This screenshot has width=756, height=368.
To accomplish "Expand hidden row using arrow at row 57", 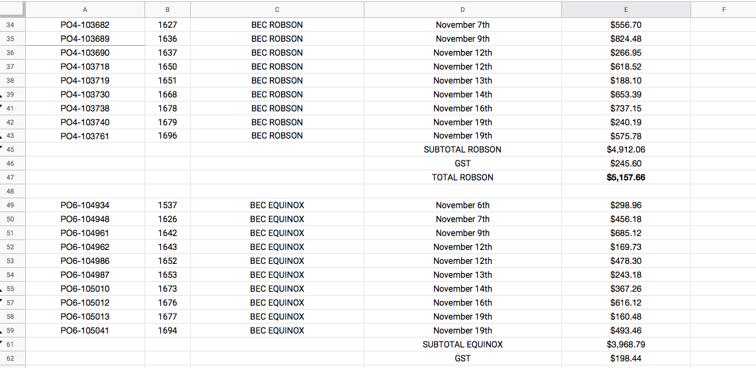I will [2, 299].
